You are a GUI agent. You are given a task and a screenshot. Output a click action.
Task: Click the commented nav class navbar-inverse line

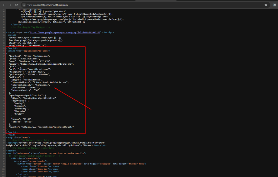34,156
